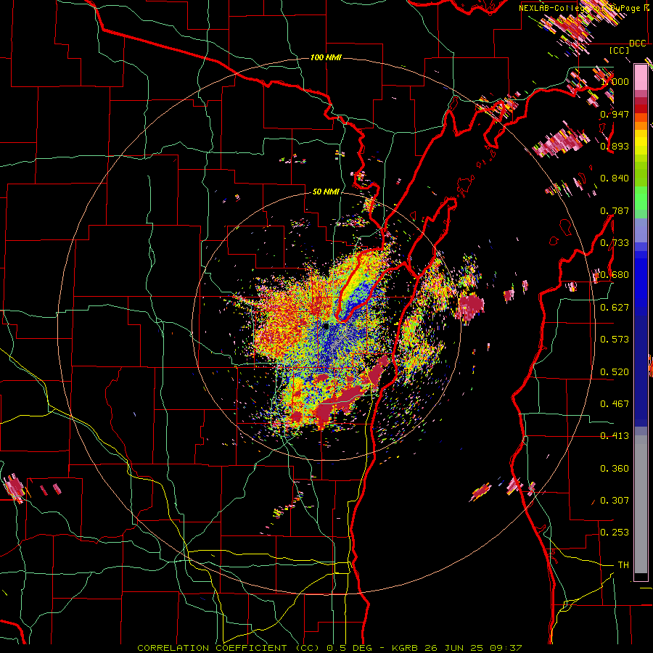The height and width of the screenshot is (653, 653).
Task: Click the 09:37 time in the caption
Action: pos(506,648)
